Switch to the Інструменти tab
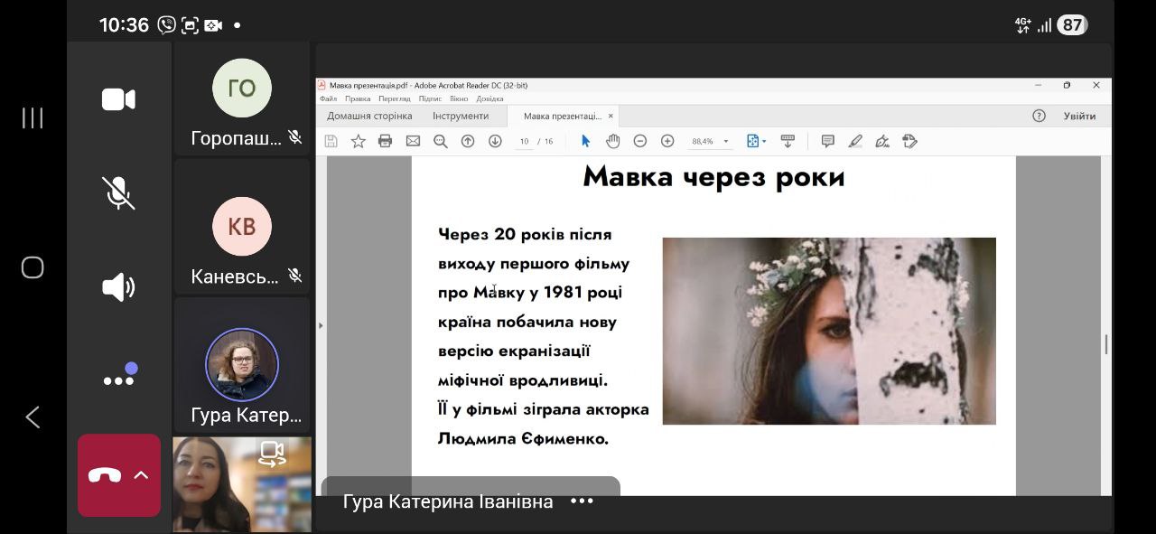 tap(461, 116)
